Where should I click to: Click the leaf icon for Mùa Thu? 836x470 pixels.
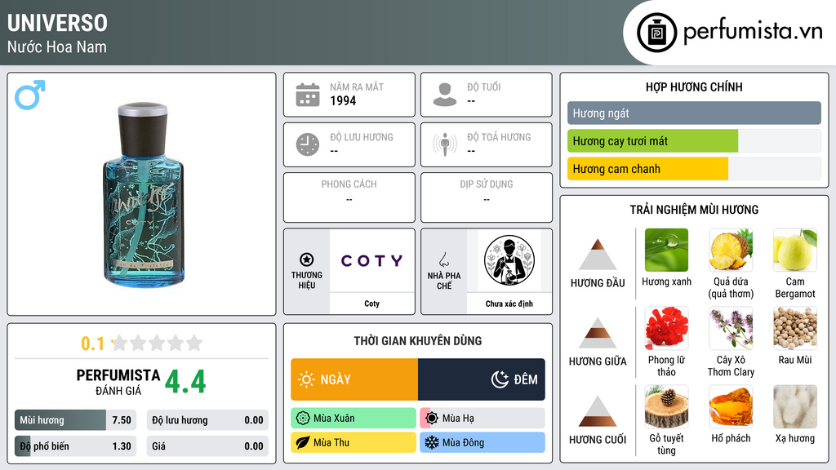point(303,442)
